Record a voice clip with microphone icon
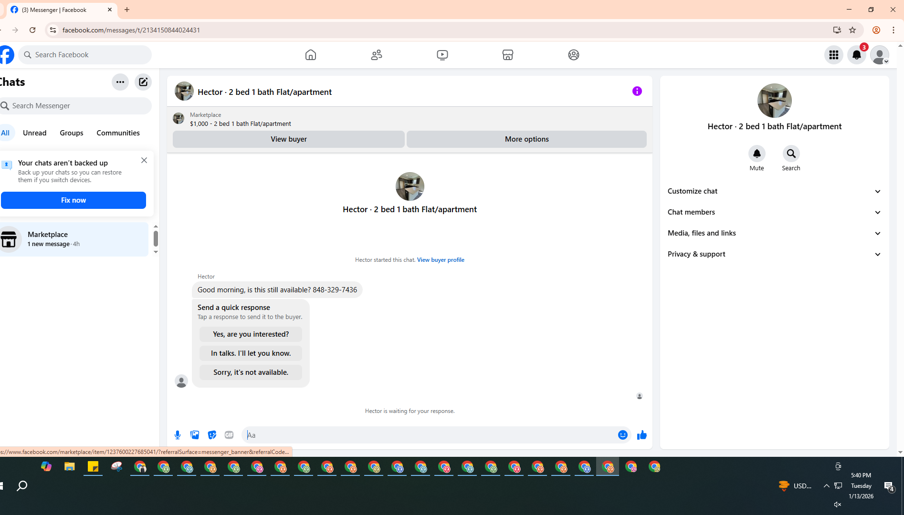904x515 pixels. (x=178, y=435)
